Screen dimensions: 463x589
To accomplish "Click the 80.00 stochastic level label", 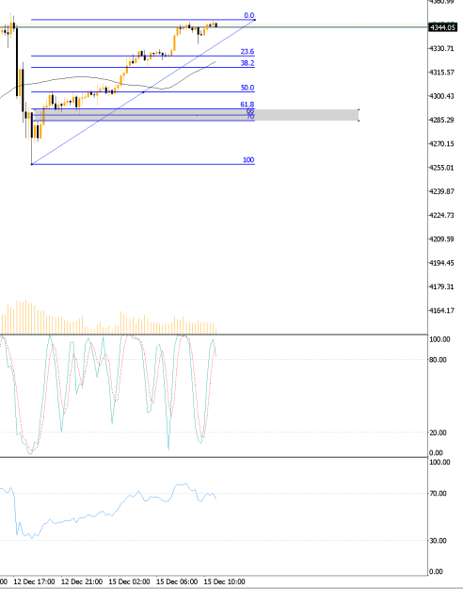I will tap(438, 360).
